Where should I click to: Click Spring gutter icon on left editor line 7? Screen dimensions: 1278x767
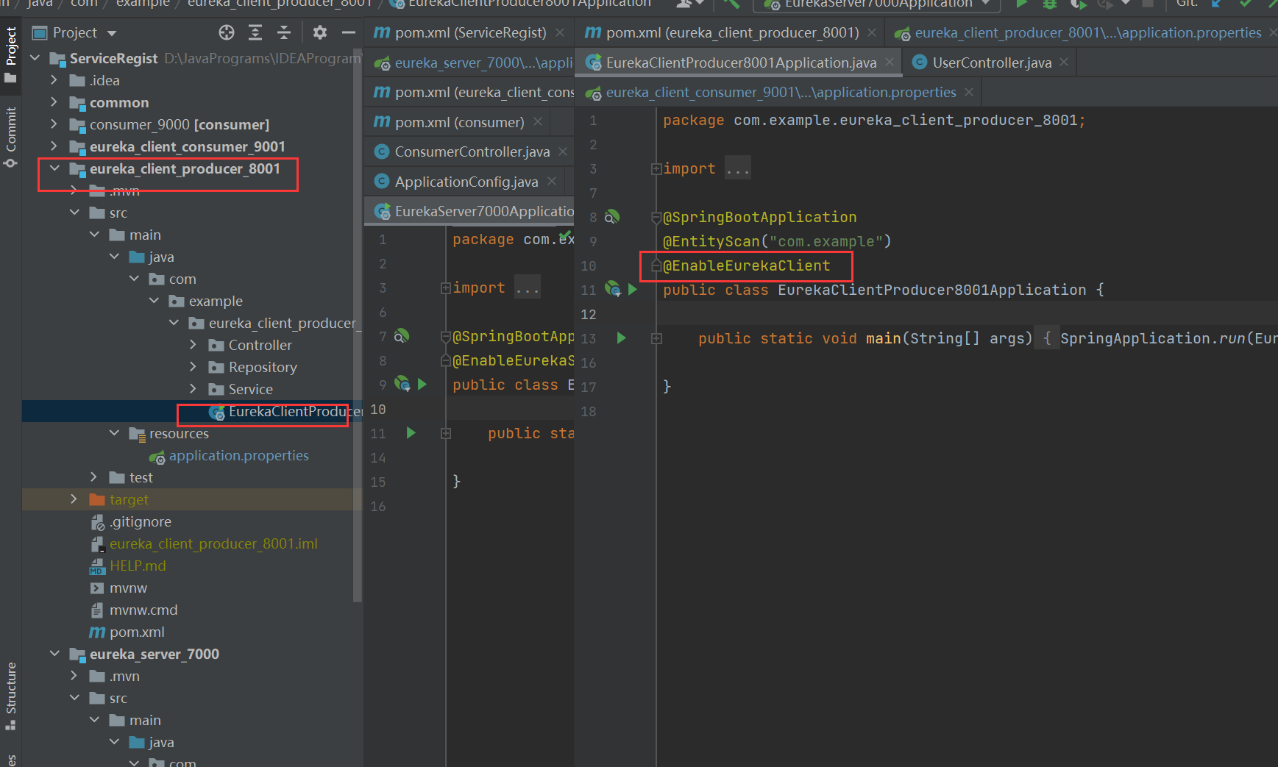coord(402,336)
